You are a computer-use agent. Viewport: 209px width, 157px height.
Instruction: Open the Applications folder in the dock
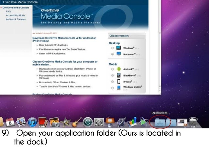(160, 123)
